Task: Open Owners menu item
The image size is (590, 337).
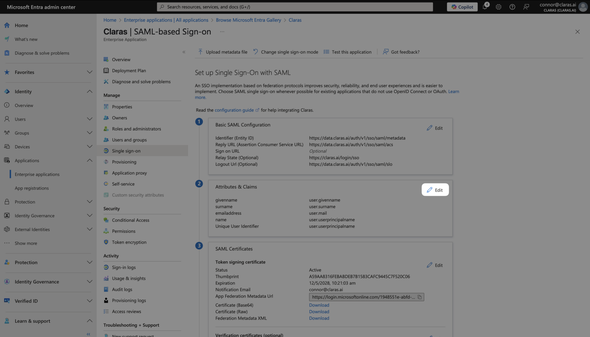Action: (119, 117)
